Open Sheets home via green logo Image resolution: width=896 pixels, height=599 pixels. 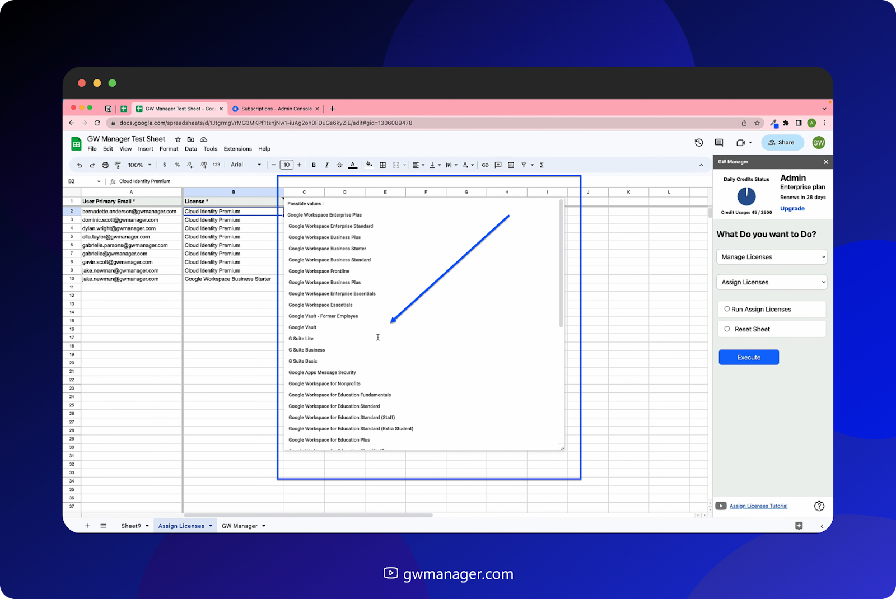[76, 144]
